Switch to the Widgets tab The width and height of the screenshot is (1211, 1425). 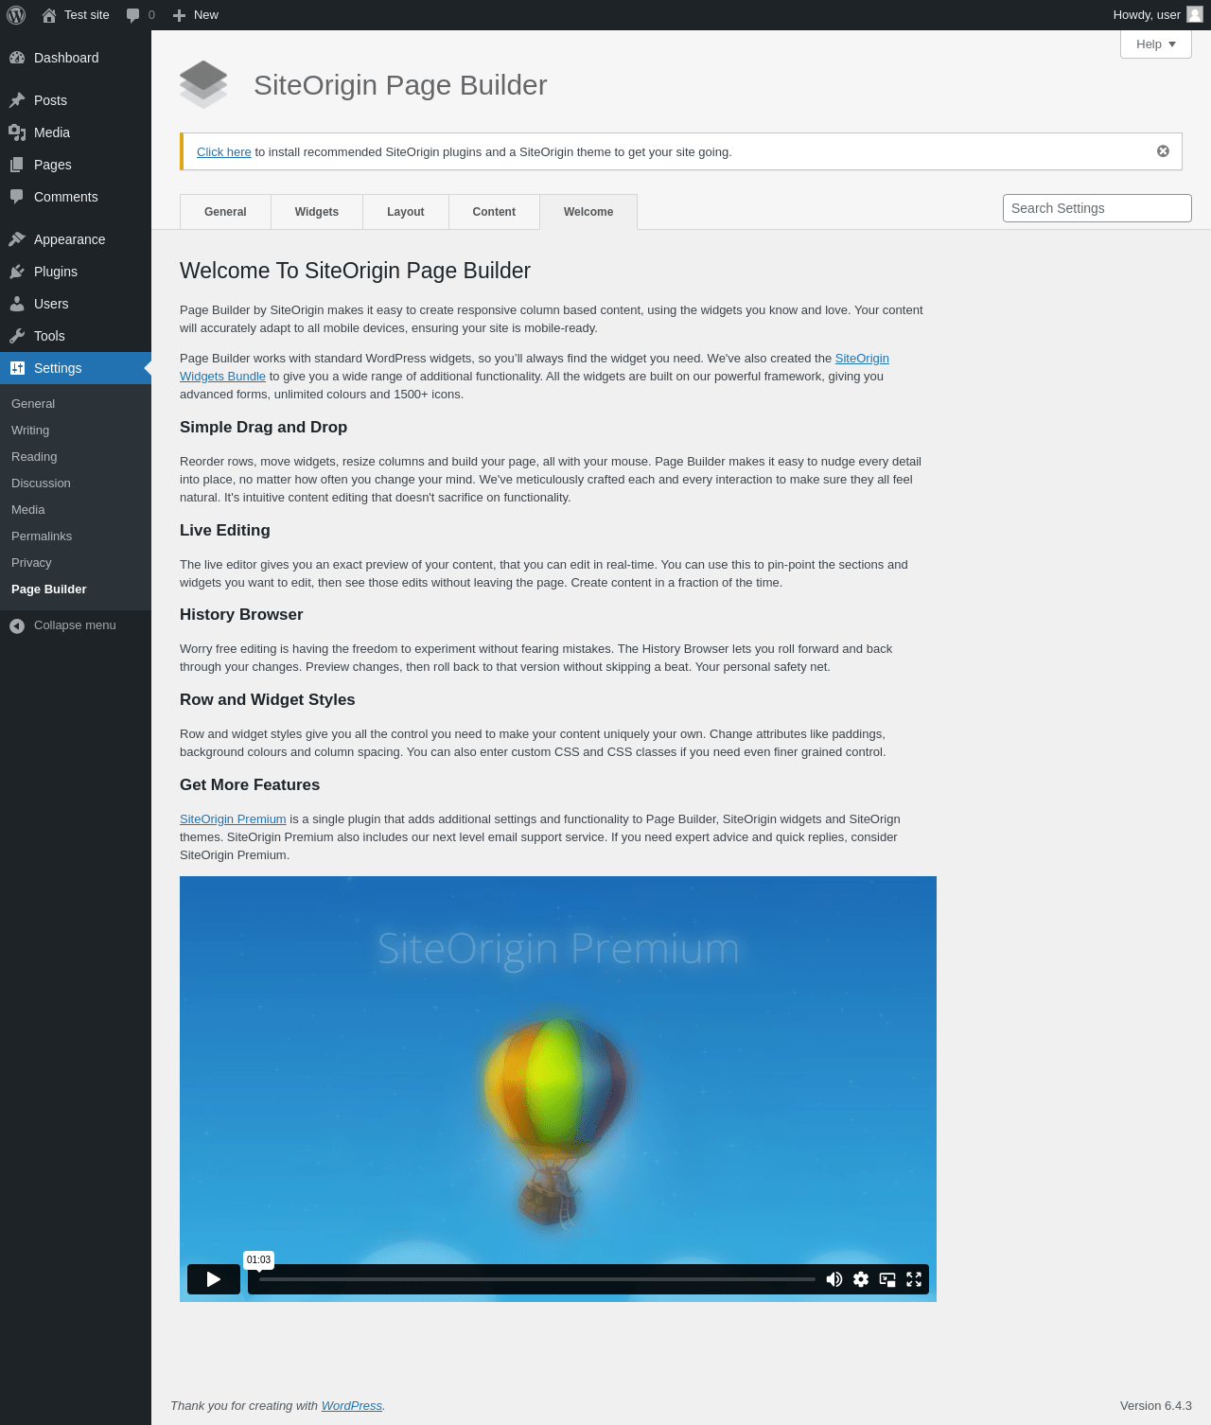click(x=317, y=212)
